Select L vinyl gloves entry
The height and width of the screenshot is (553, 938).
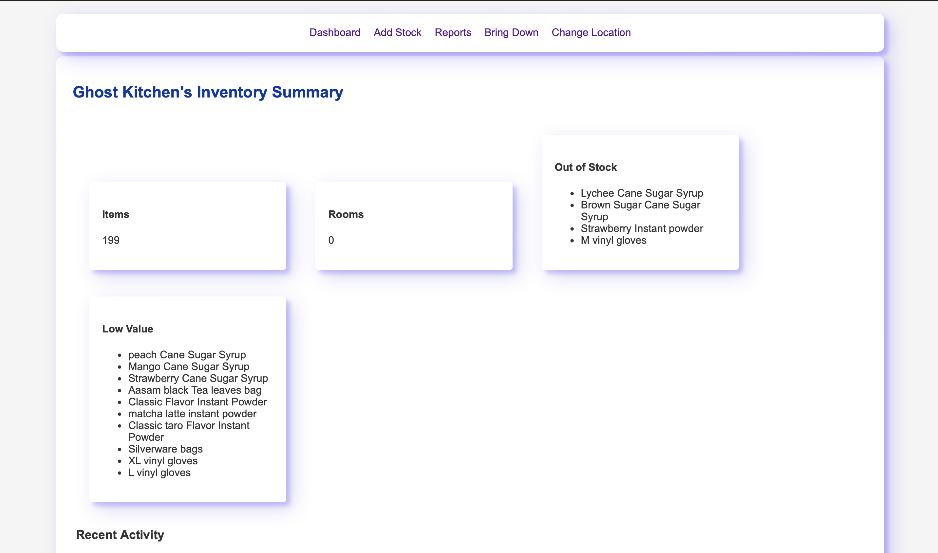pyautogui.click(x=159, y=473)
